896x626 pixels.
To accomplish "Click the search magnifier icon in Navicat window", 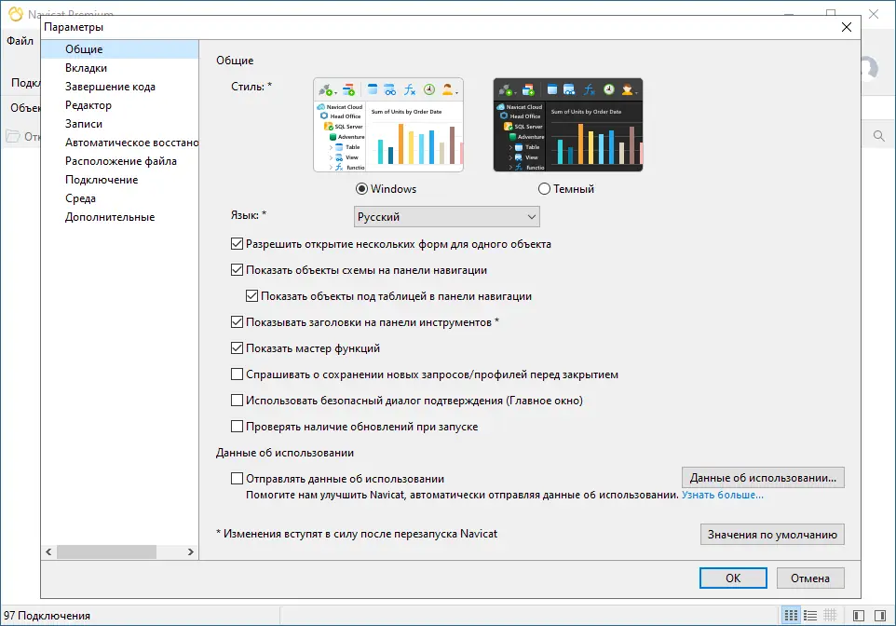I will 879,136.
